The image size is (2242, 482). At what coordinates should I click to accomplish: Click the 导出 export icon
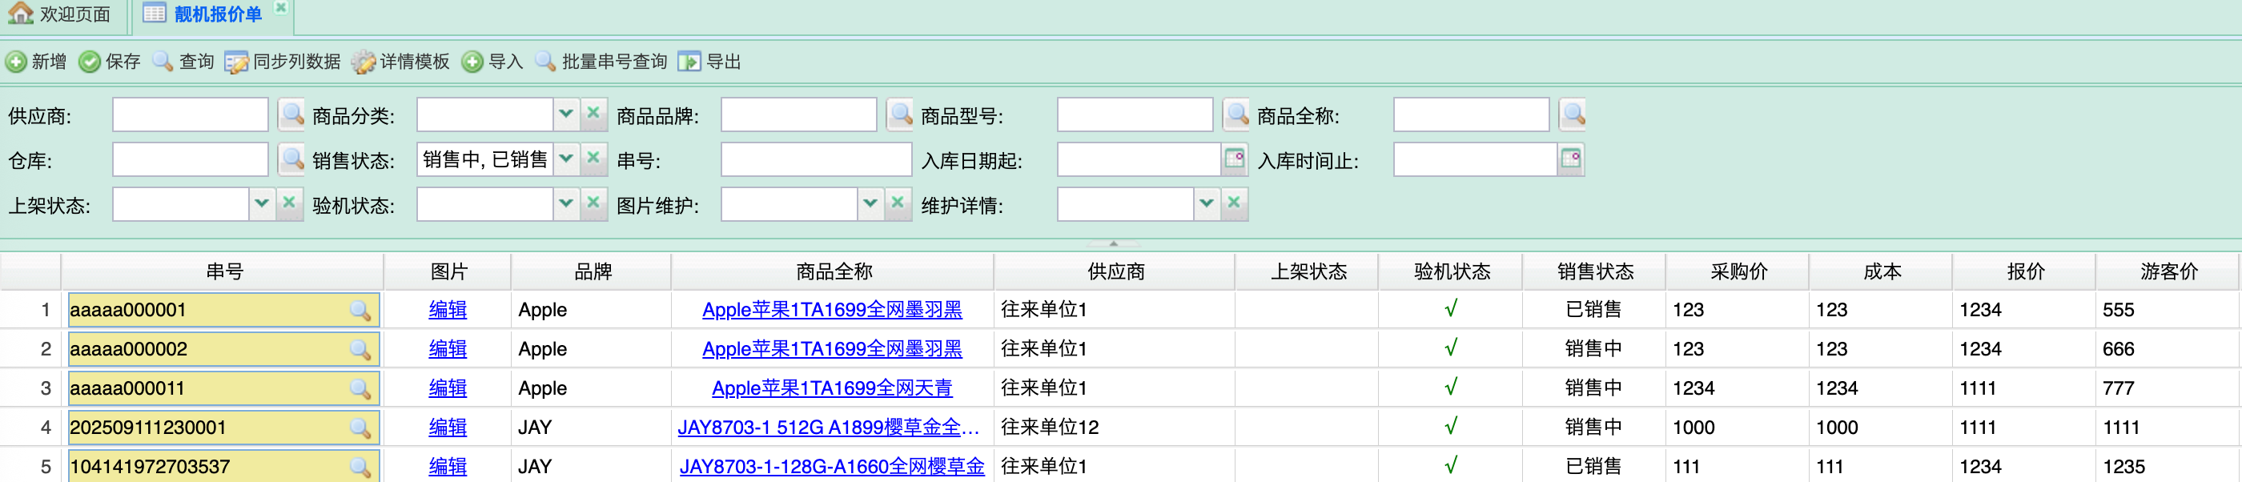point(689,62)
